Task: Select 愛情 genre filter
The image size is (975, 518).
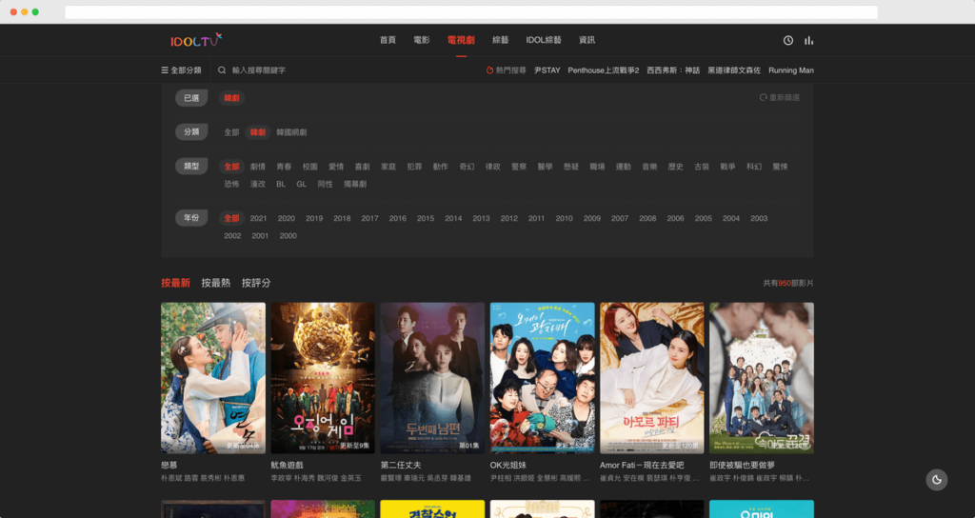Action: pos(336,167)
